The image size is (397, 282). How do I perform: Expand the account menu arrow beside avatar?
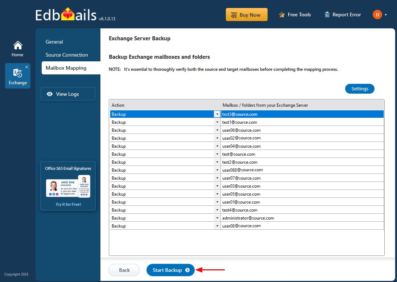coord(386,15)
